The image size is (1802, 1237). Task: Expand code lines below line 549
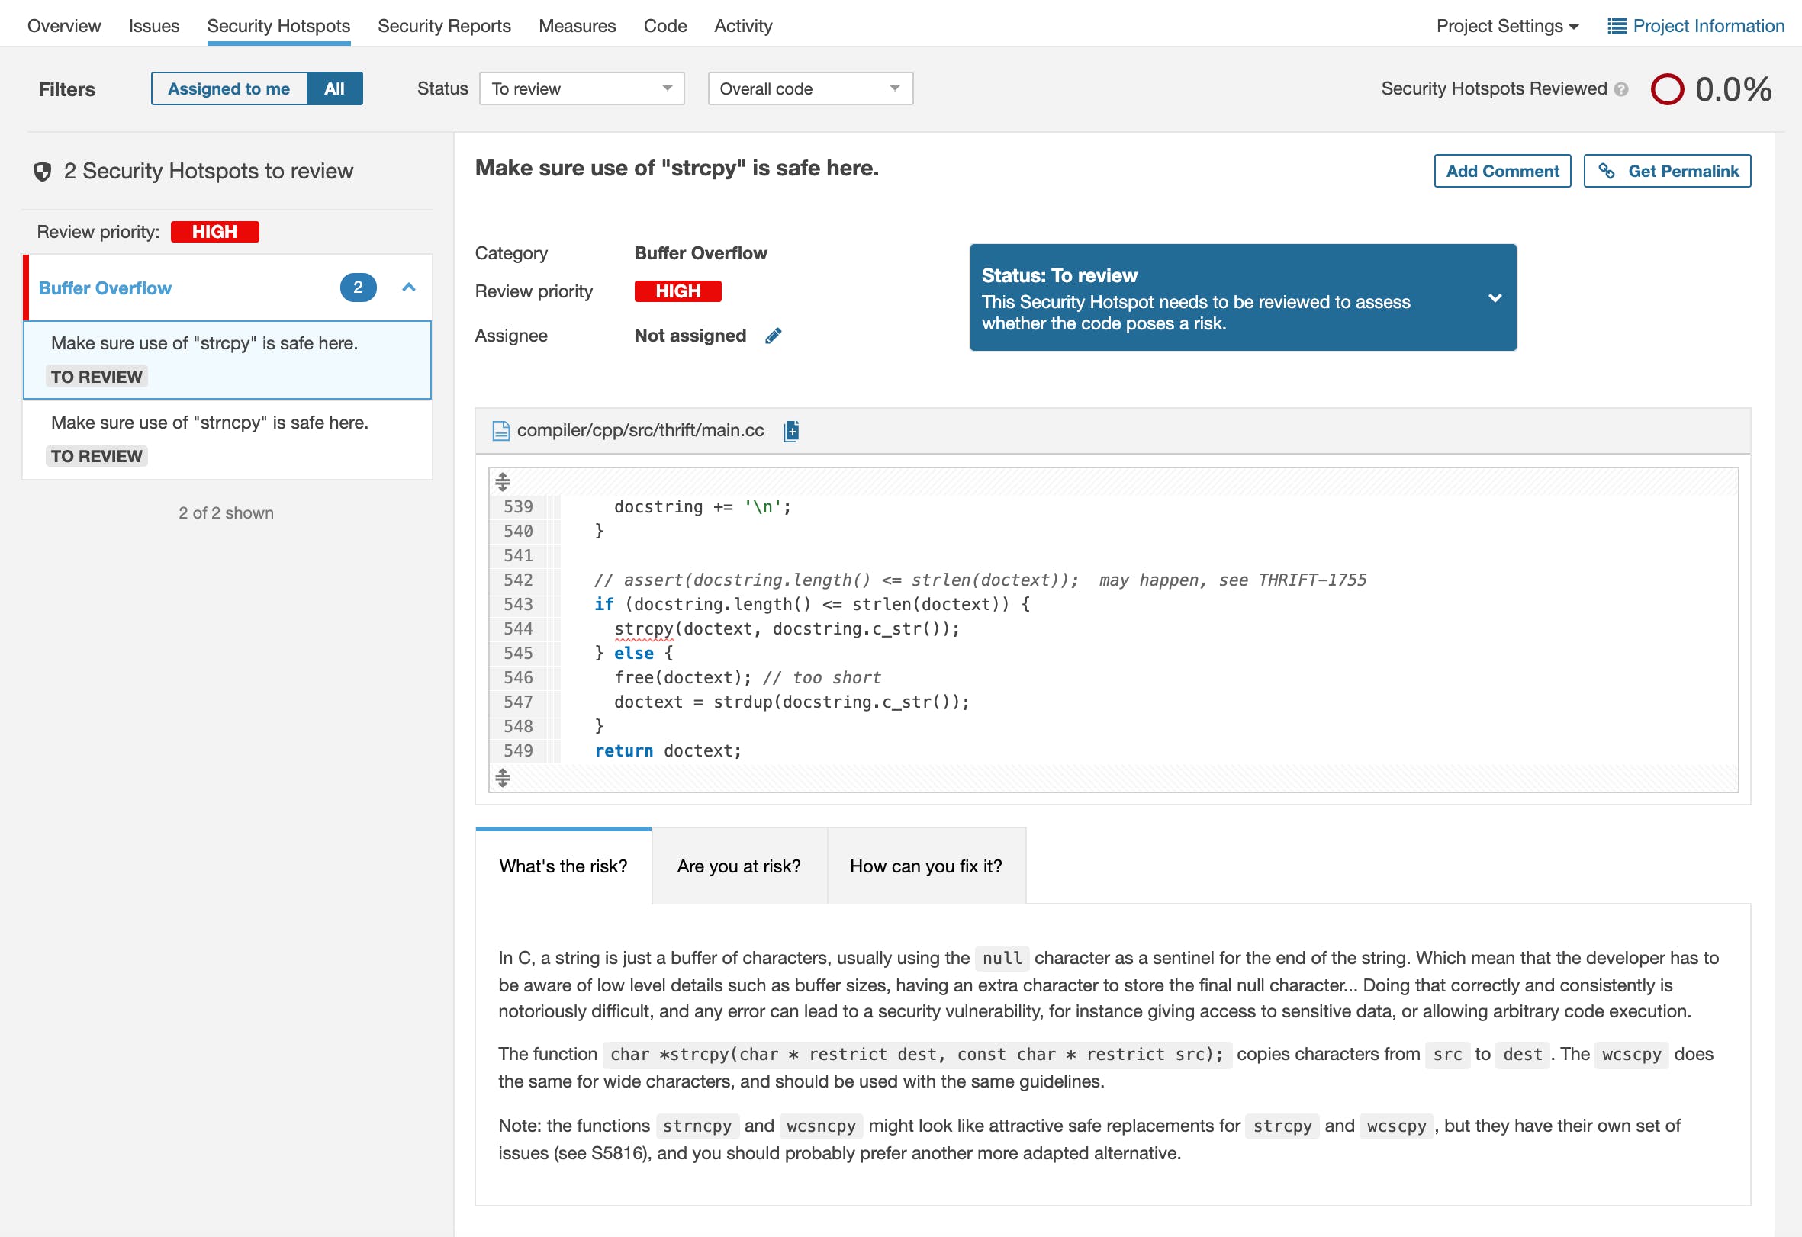coord(503,777)
